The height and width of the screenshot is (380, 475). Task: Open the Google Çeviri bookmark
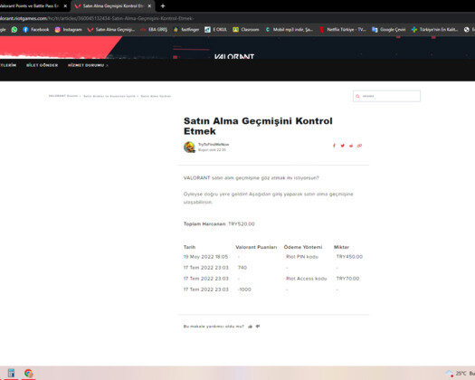click(389, 29)
